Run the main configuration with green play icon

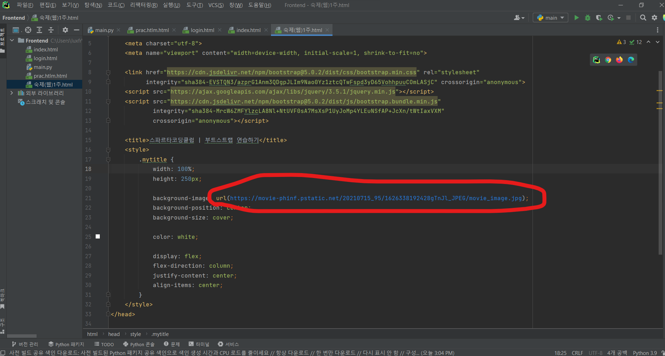coord(576,18)
